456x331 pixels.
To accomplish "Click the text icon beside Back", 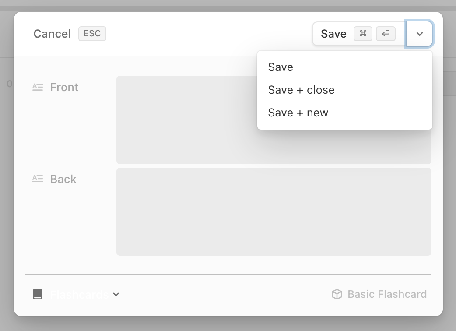I will pyautogui.click(x=38, y=179).
